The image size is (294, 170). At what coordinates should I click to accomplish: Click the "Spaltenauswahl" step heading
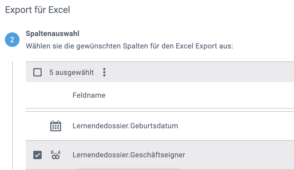coord(53,34)
